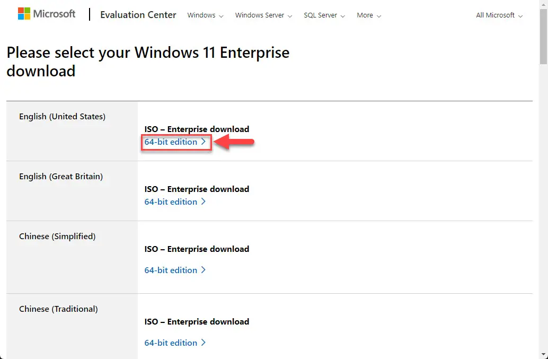548x359 pixels.
Task: Download 64-bit edition for English (United States)
Action: [175, 142]
